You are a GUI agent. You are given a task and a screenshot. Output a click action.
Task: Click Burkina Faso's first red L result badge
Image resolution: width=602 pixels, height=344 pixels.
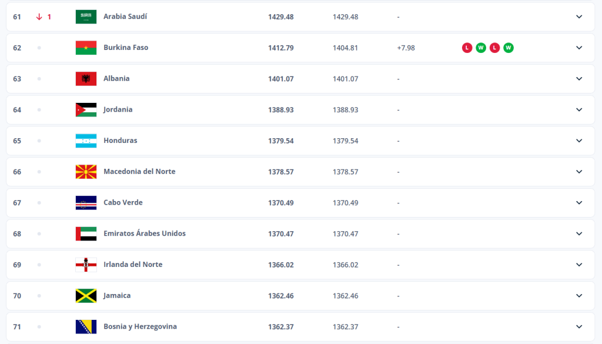coord(467,48)
